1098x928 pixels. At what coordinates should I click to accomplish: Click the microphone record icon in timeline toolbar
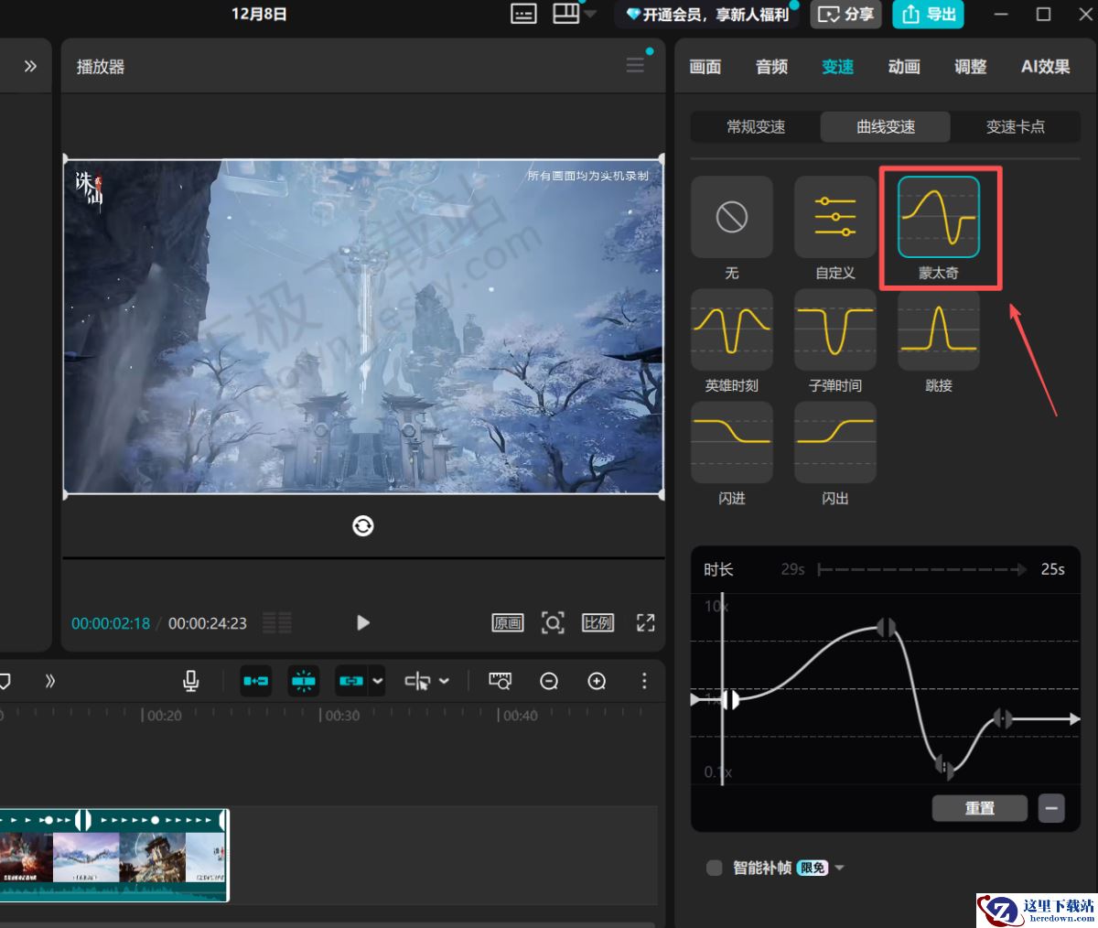click(191, 681)
